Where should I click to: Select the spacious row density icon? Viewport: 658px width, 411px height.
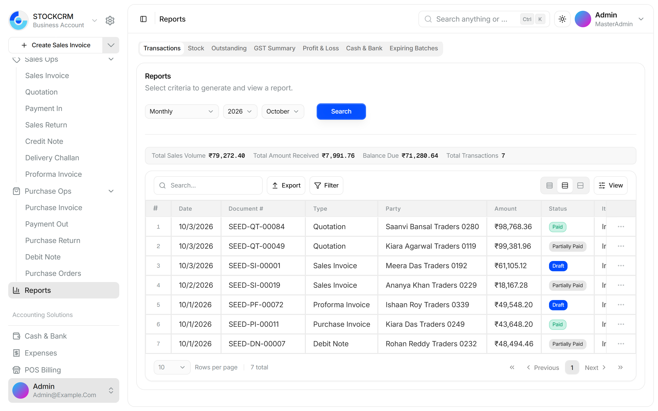pos(580,185)
